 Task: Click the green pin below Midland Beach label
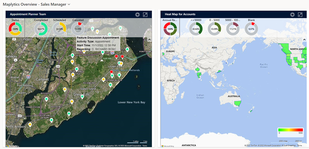pyautogui.click(x=110, y=85)
